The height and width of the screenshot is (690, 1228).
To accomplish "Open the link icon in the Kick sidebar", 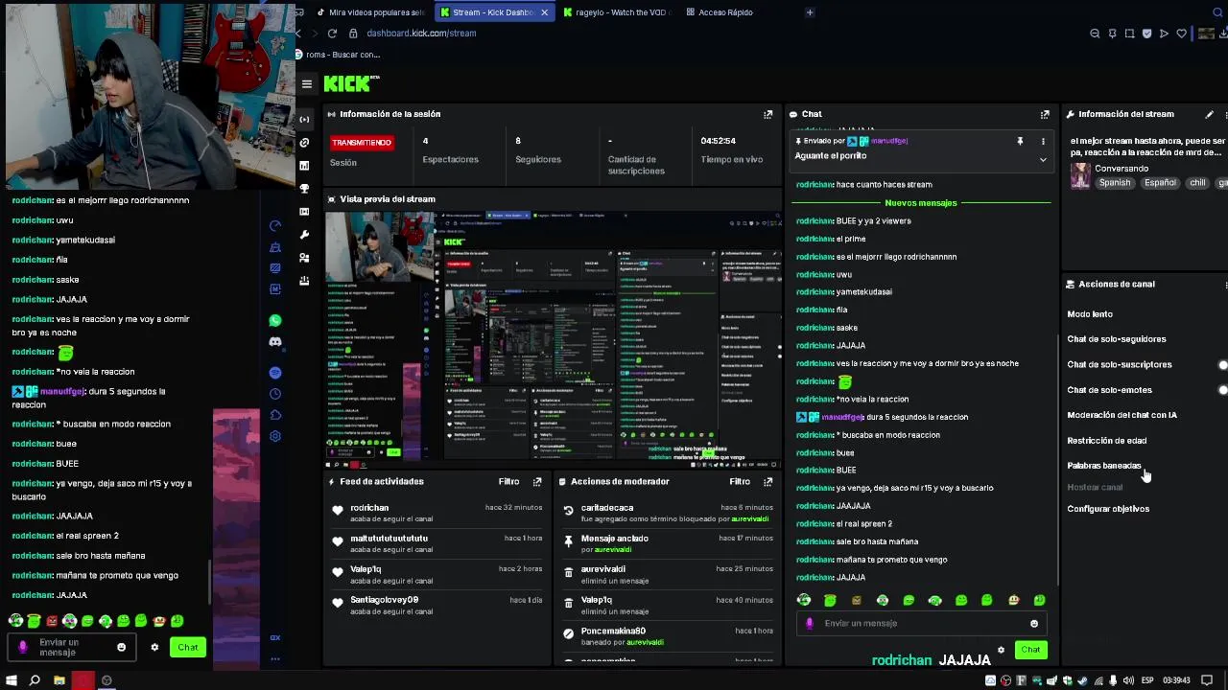I will pos(305,143).
